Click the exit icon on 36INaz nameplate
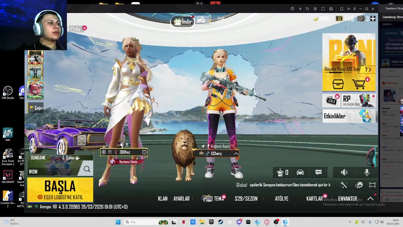 tap(145, 152)
